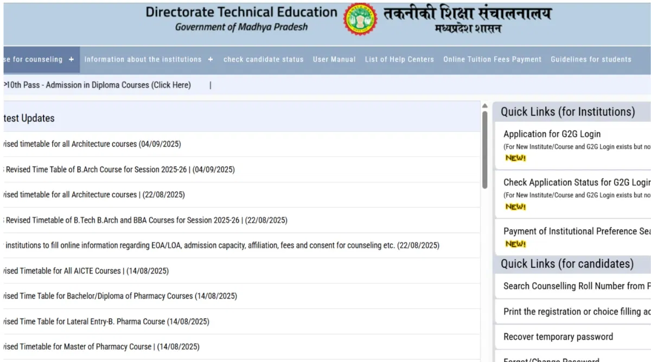This screenshot has width=651, height=362.
Task: Open List of Help Centers
Action: 399,60
